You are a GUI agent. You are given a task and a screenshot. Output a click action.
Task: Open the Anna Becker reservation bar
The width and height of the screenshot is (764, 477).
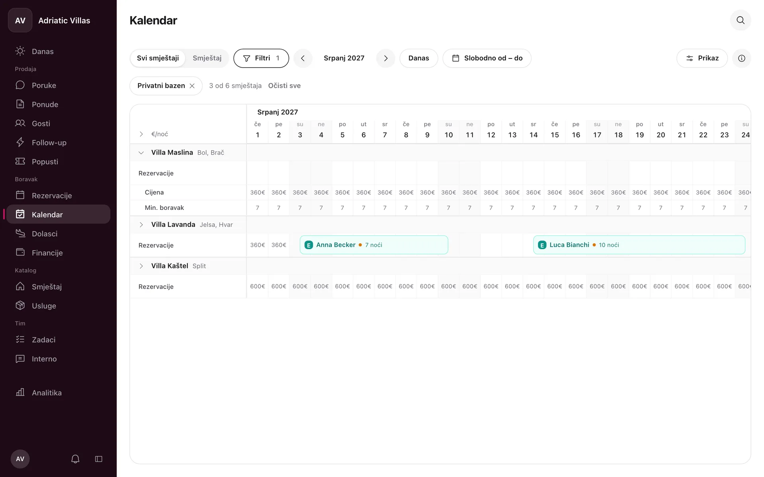[374, 245]
